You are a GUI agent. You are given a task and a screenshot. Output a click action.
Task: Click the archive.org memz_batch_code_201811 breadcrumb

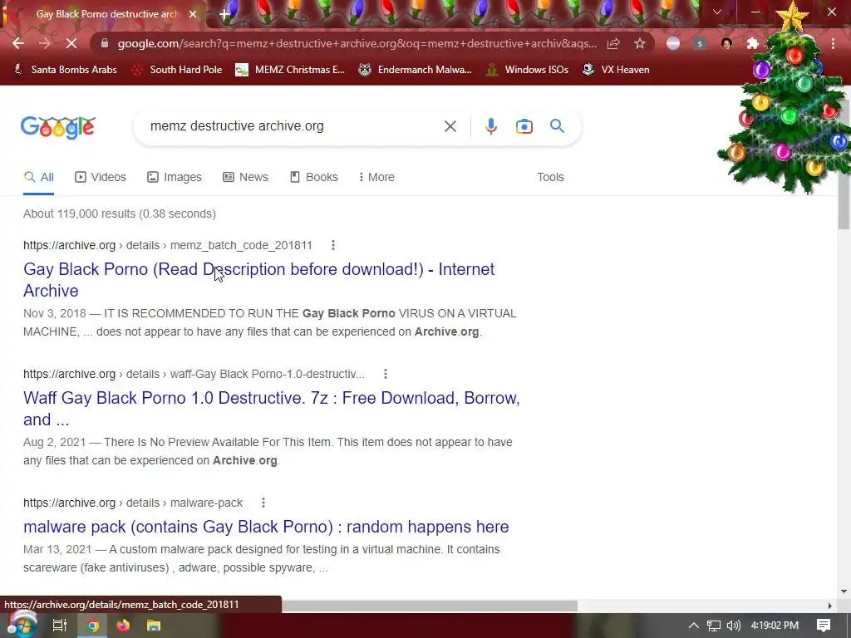[x=168, y=245]
